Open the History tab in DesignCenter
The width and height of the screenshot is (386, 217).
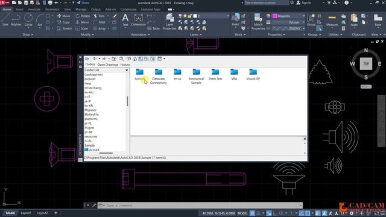[125, 64]
